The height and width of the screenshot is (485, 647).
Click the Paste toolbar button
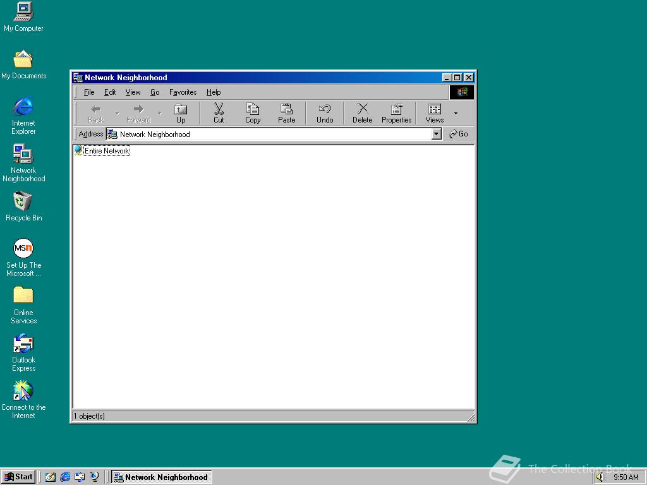click(x=286, y=114)
